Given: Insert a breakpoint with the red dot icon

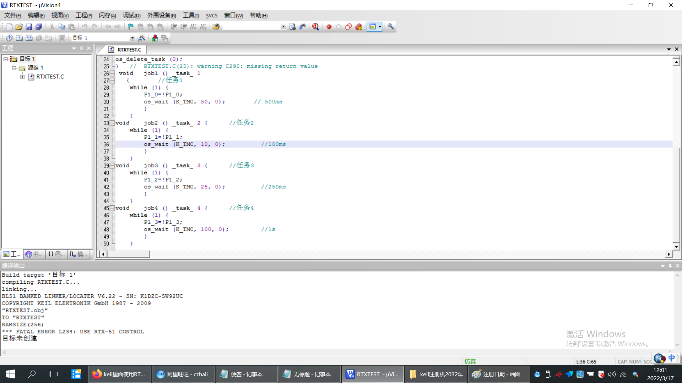Looking at the screenshot, I should 329,27.
